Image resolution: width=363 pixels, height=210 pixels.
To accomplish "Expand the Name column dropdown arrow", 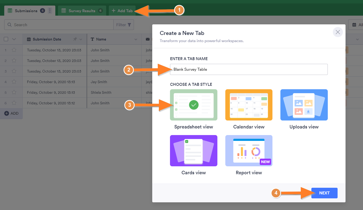I will (136, 39).
